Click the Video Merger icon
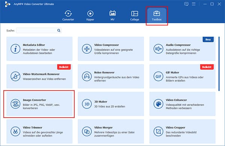This screenshot has height=146, width=225. [x=87, y=131]
